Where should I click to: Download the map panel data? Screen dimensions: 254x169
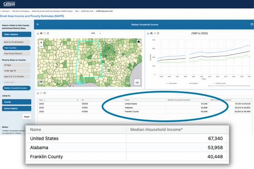(38, 33)
